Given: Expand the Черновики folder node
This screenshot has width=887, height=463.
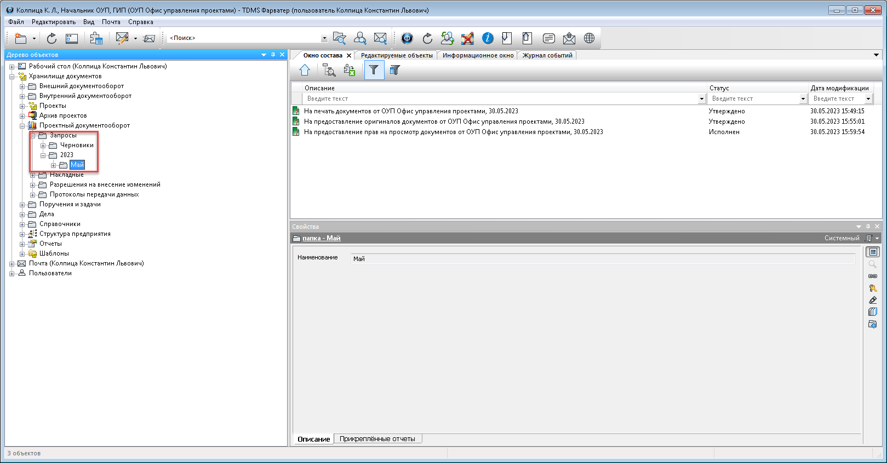Looking at the screenshot, I should coord(43,146).
